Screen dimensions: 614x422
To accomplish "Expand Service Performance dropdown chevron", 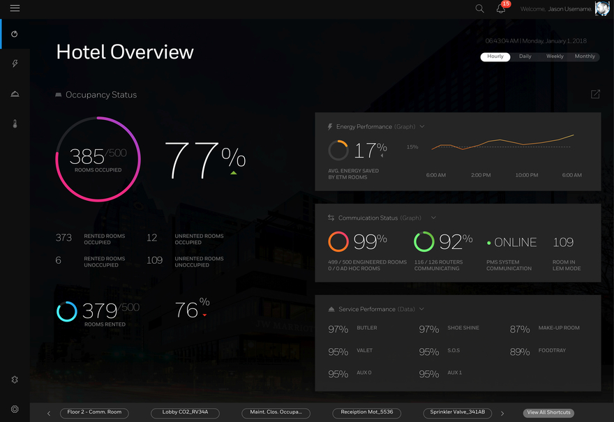I will click(x=421, y=309).
